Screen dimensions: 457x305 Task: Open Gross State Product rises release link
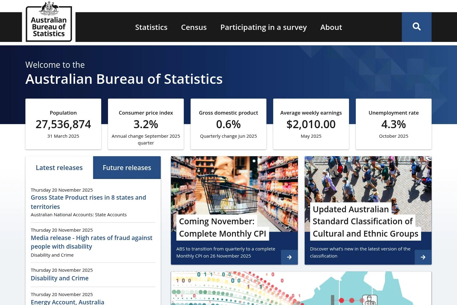pos(88,202)
